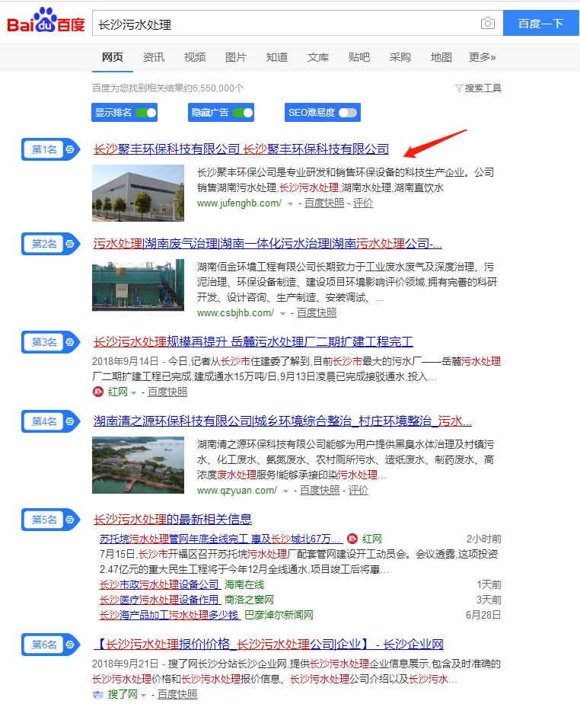Switch to the 资讯 tab

(154, 57)
